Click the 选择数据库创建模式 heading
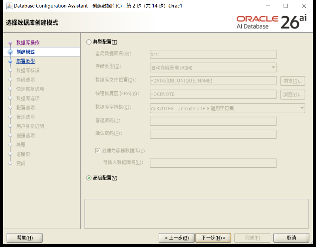 point(32,23)
